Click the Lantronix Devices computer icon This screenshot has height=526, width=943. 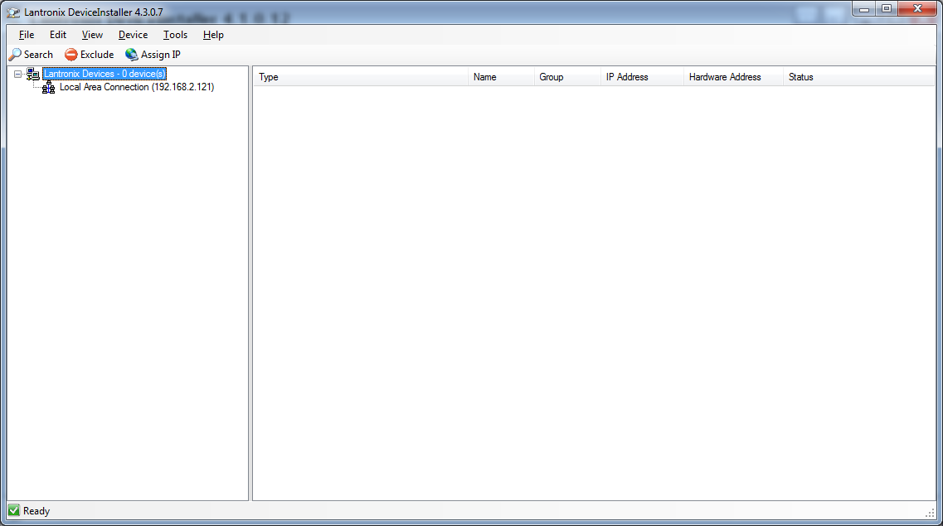click(x=33, y=75)
